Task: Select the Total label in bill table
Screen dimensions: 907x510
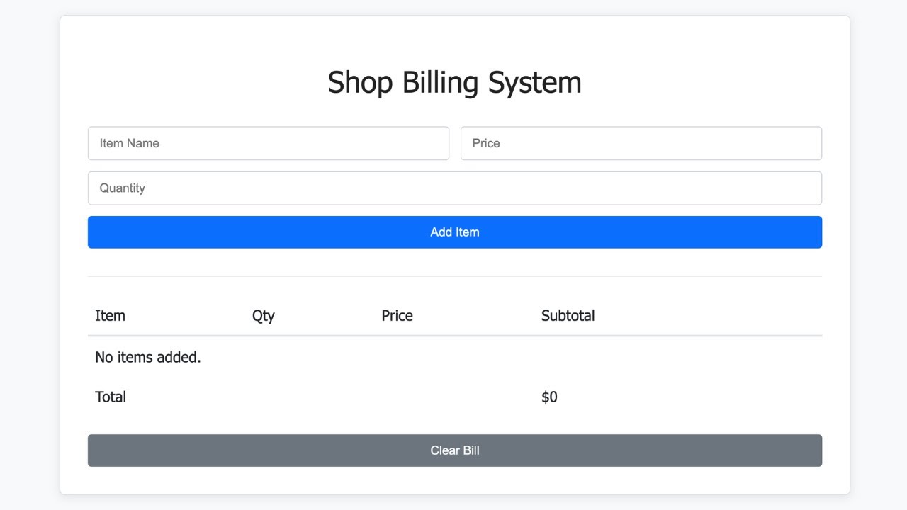Action: pos(111,397)
